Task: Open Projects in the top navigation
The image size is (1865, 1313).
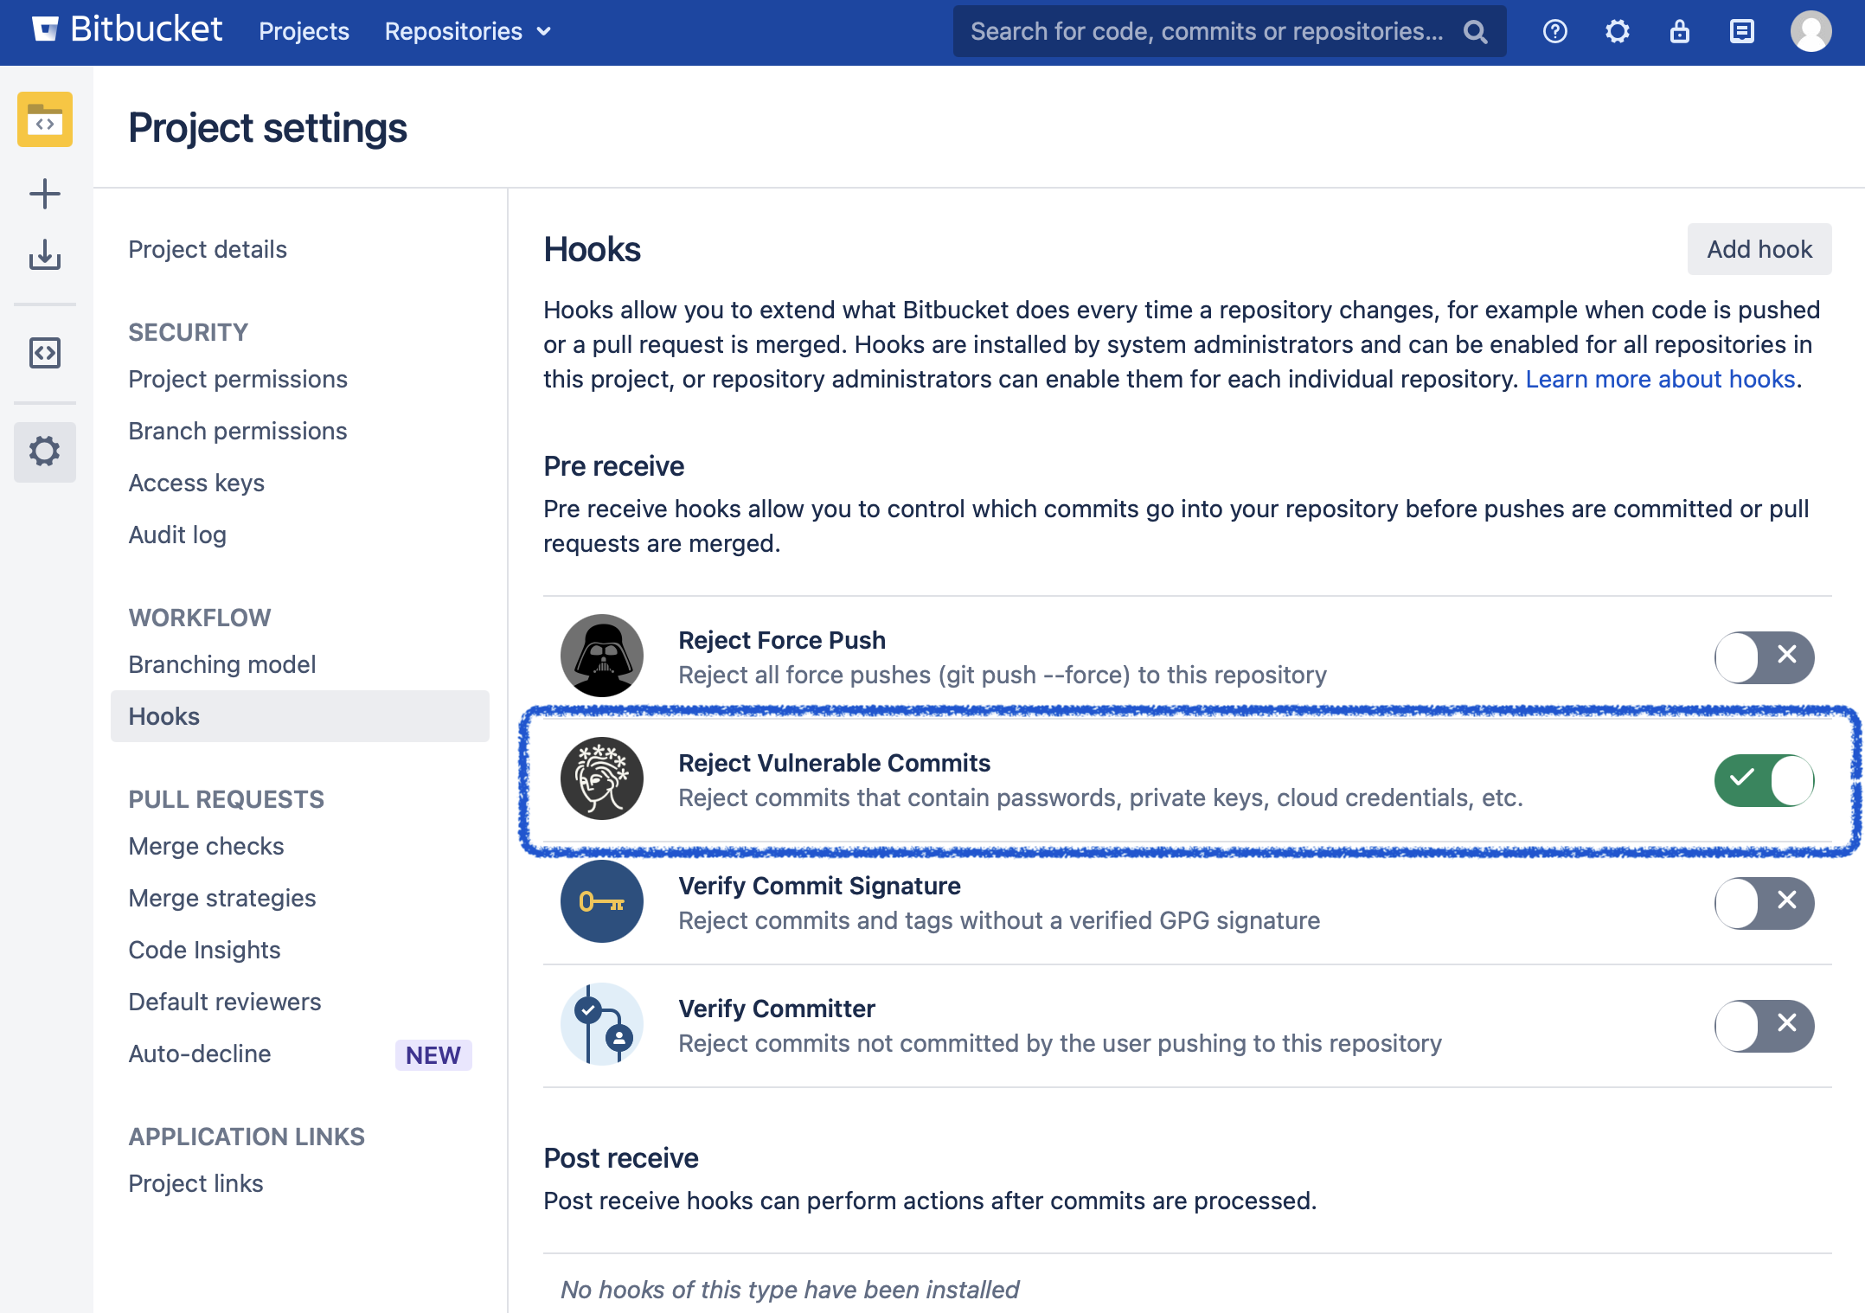Action: pyautogui.click(x=304, y=32)
